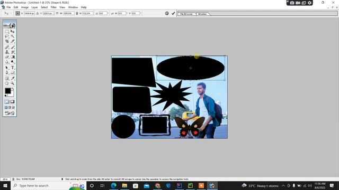Select the Magic Wand tool

(x=13, y=36)
